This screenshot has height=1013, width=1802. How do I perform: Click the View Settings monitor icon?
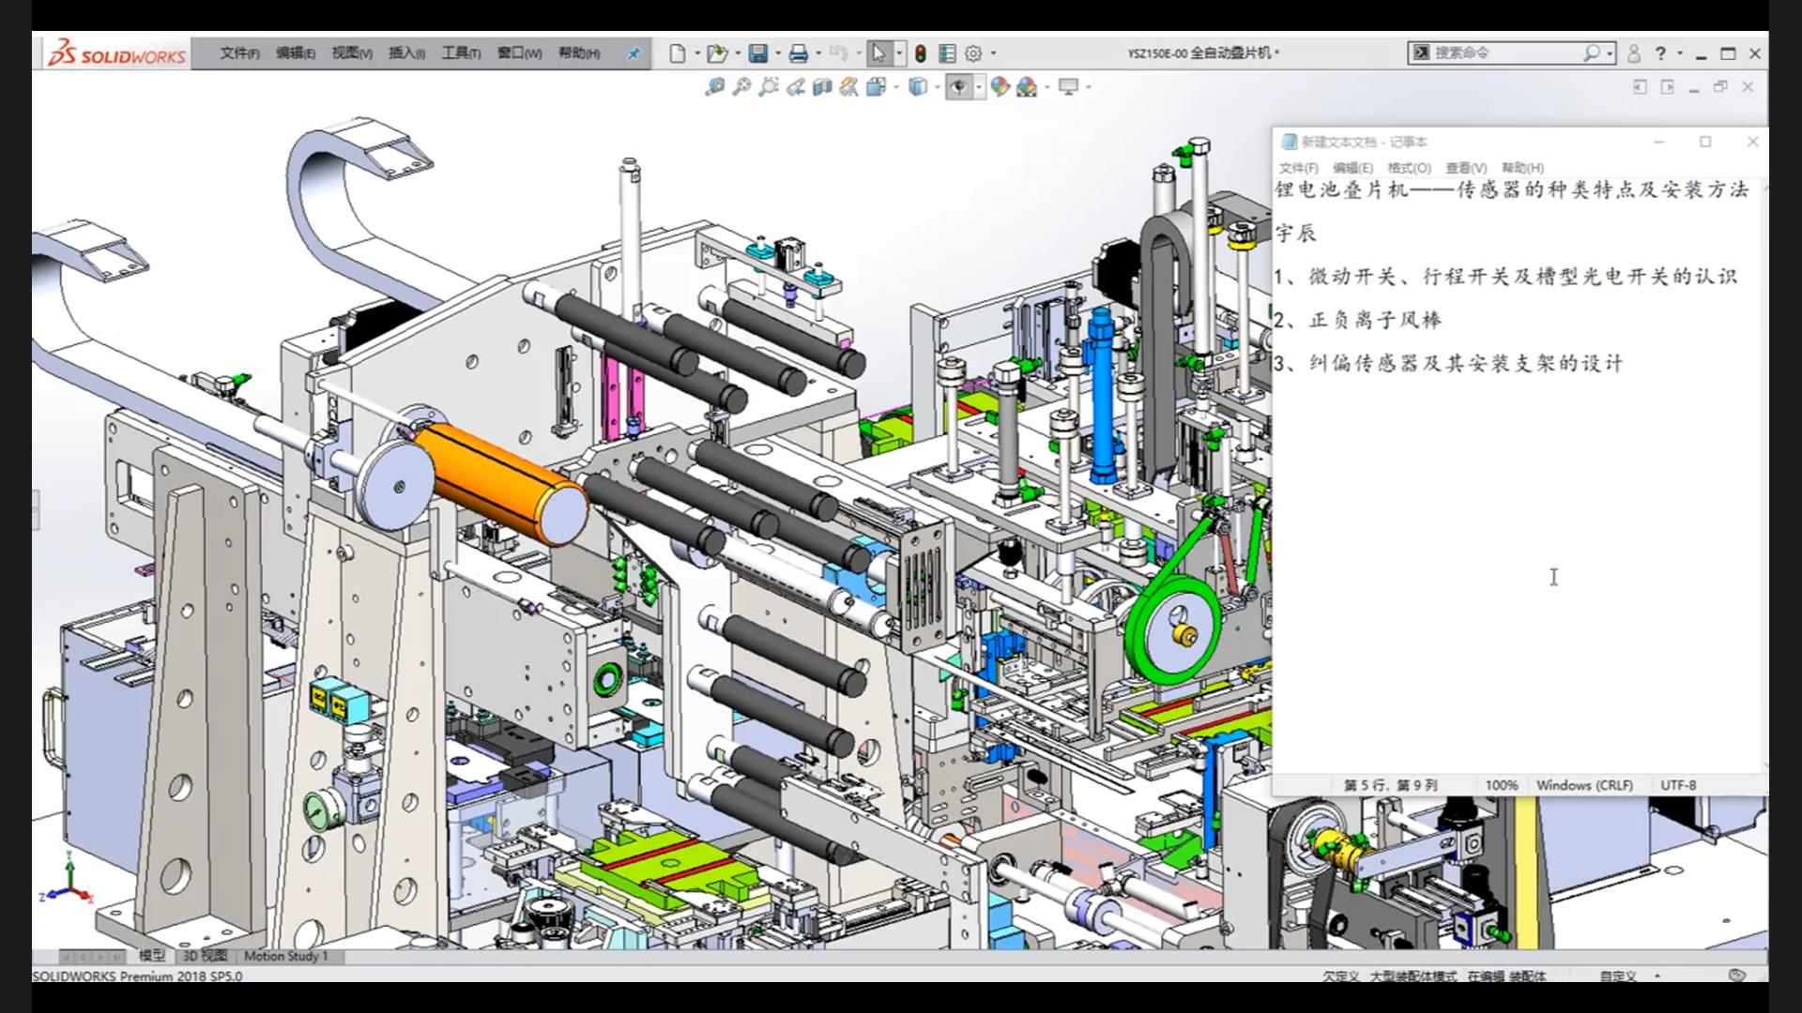pos(1068,87)
